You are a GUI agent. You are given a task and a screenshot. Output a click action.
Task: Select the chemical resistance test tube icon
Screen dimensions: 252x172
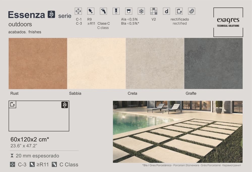coord(116,11)
